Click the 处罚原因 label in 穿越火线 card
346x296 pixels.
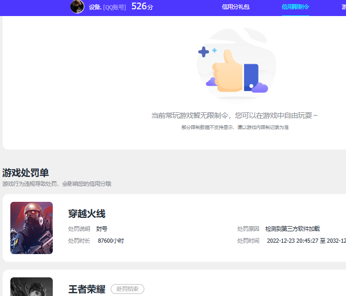pyautogui.click(x=248, y=229)
